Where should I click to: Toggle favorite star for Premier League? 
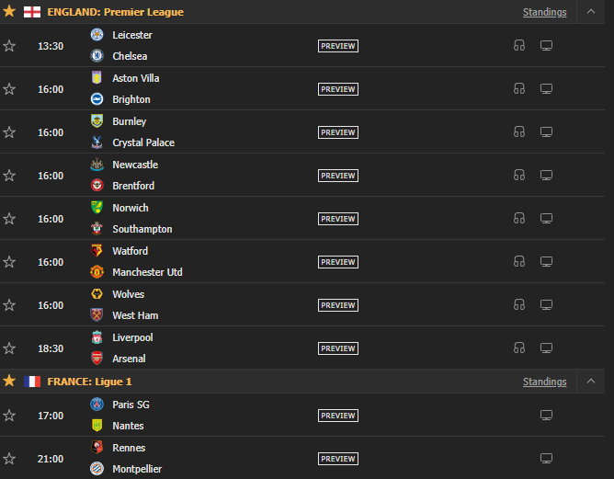click(x=9, y=11)
